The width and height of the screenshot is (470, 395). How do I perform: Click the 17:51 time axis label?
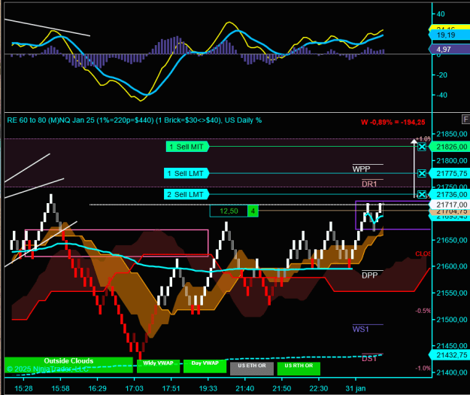(171, 388)
